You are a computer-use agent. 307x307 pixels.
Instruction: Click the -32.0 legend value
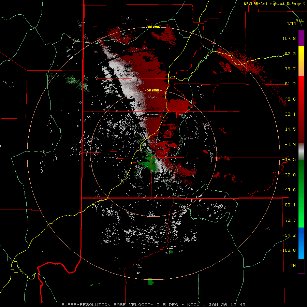(x=289, y=175)
